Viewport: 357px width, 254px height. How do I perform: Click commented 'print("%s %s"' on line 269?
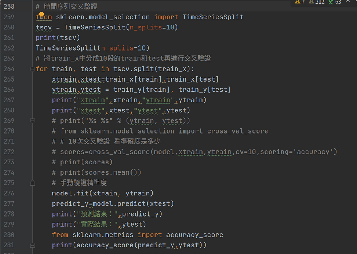tap(87, 121)
